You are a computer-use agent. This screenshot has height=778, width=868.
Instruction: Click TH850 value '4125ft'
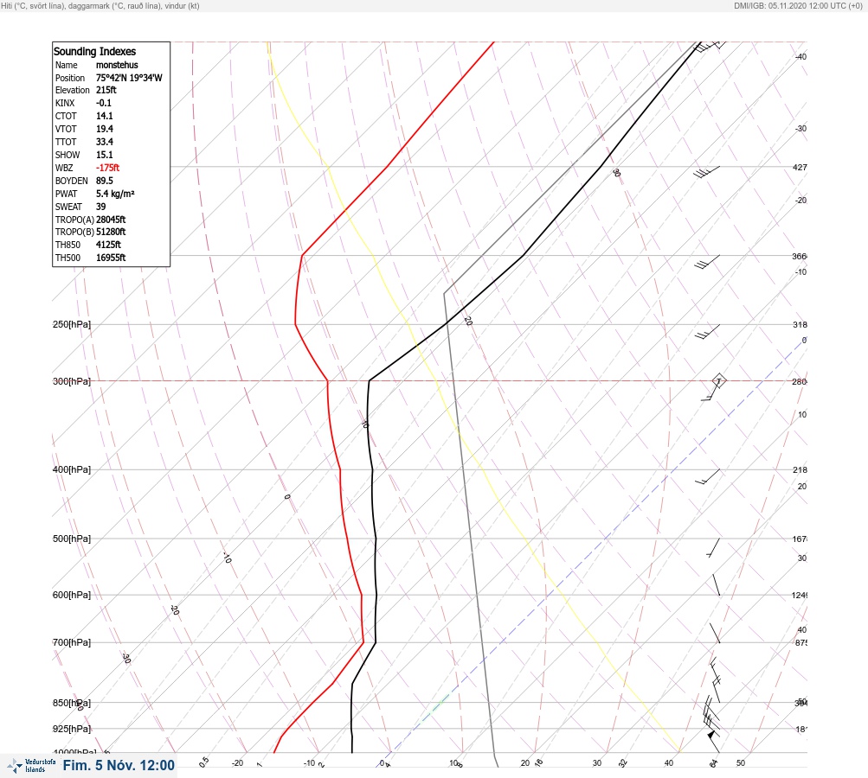108,245
